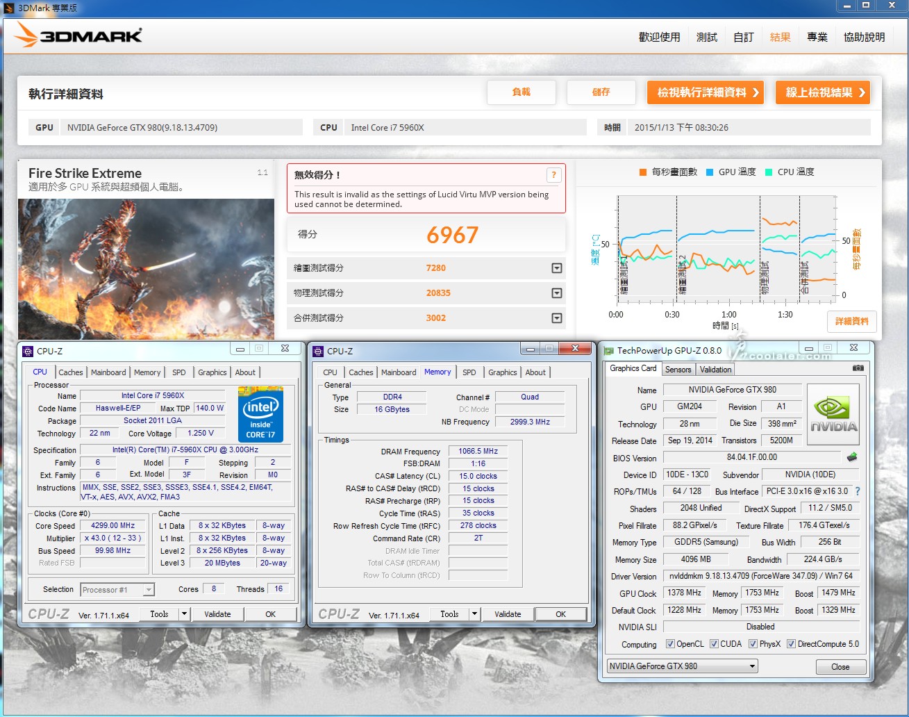Click the 線上檢視結果 button

[823, 92]
